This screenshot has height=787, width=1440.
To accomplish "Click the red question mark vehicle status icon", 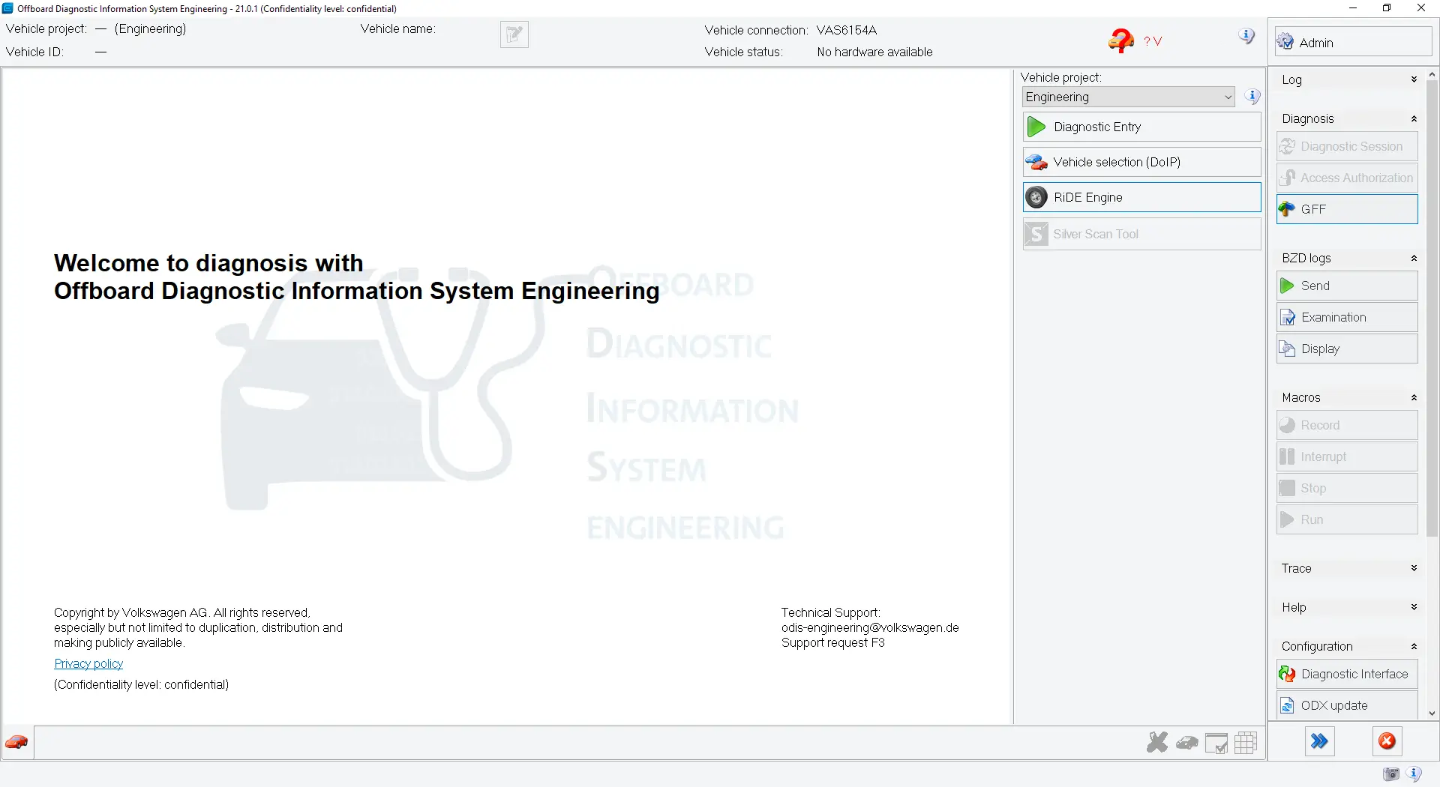I will [1120, 40].
